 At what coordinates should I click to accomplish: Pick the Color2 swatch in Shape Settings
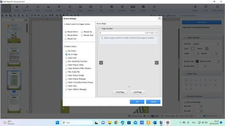(x=207, y=49)
